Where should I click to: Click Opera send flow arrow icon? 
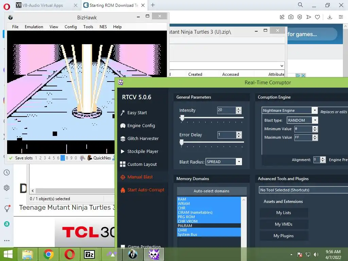pos(309,17)
